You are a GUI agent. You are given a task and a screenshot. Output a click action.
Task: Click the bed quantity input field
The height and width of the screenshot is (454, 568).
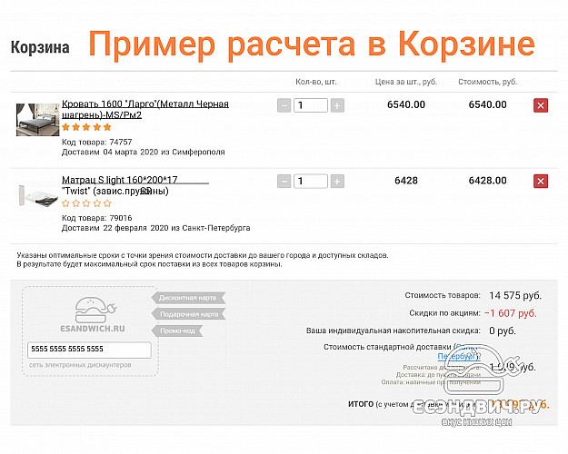point(311,105)
